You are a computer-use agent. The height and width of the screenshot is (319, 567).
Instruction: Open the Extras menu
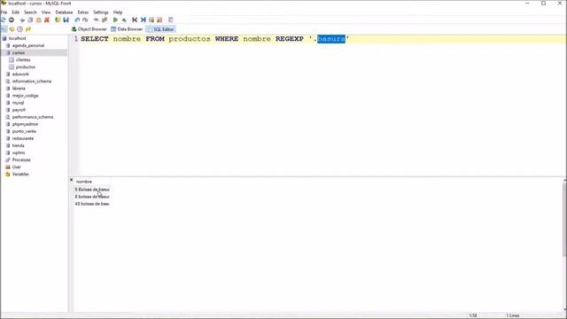[x=82, y=12]
